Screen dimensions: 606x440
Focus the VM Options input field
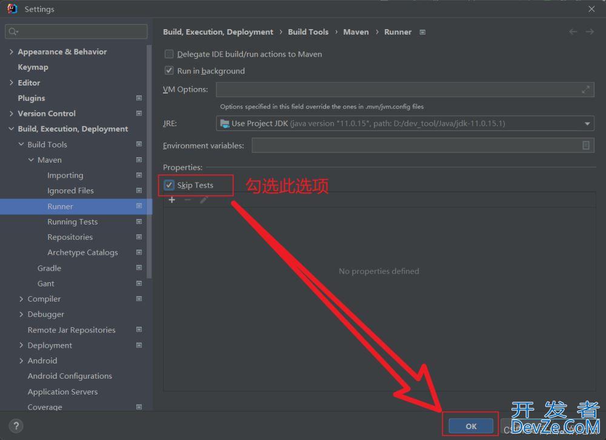405,89
